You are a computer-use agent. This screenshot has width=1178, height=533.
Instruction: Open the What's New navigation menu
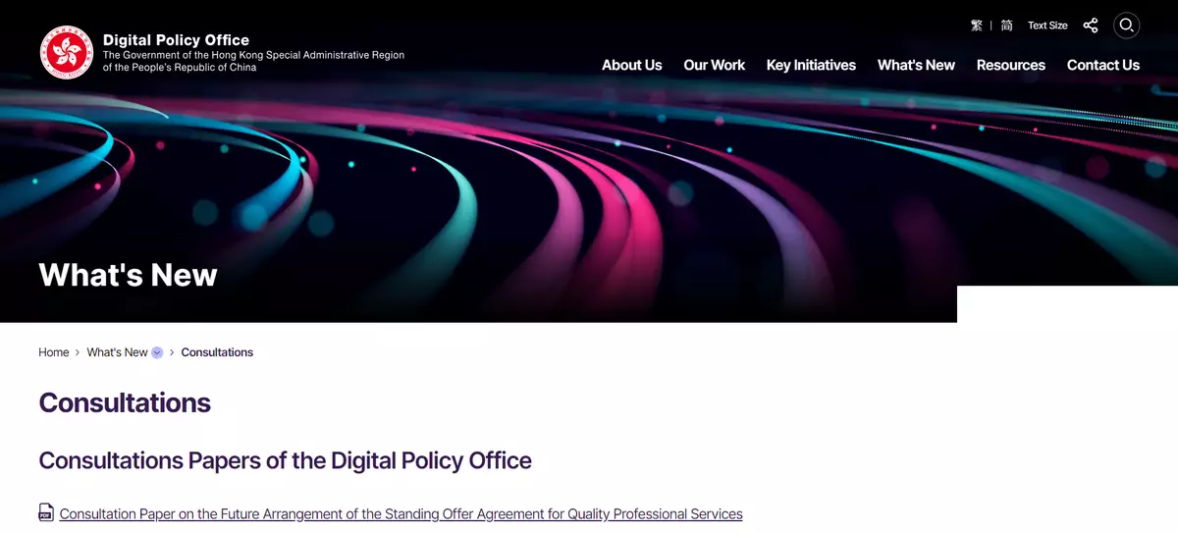tap(916, 65)
